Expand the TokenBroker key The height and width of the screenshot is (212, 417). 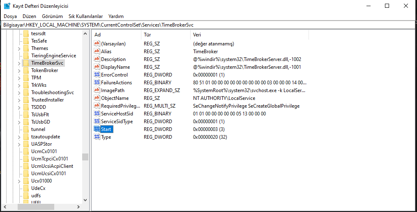pos(19,71)
